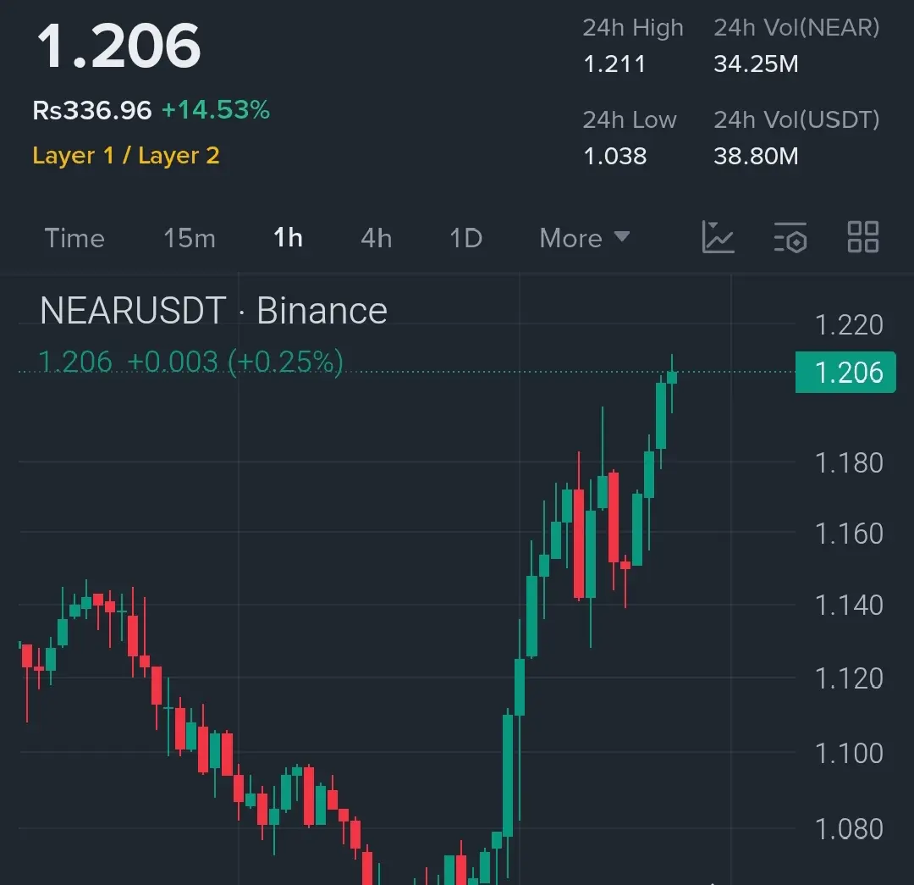The width and height of the screenshot is (914, 885).
Task: Open the chart indicators icon
Action: [x=719, y=237]
